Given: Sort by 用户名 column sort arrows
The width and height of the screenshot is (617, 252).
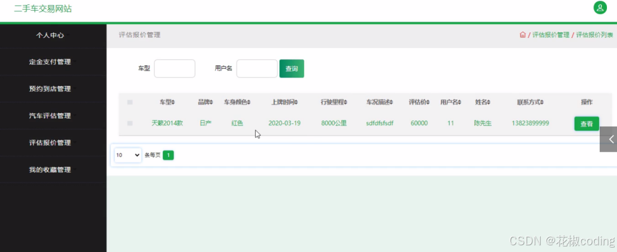Looking at the screenshot, I should tap(460, 103).
